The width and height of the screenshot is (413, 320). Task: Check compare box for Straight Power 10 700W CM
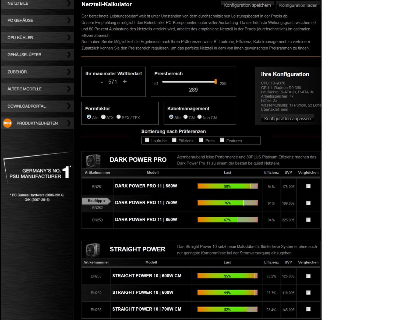coord(308,309)
